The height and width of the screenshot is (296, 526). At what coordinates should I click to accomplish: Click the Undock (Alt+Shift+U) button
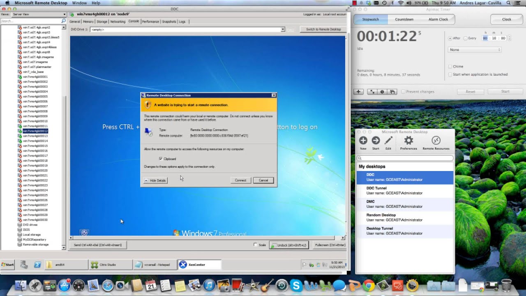pyautogui.click(x=289, y=245)
